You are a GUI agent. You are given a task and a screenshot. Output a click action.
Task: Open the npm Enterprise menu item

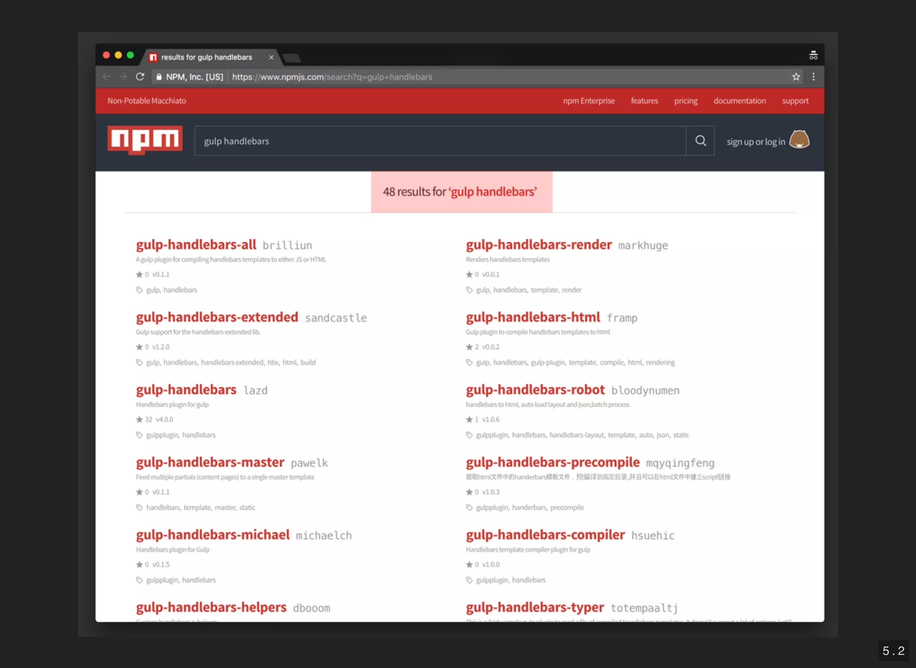coord(589,101)
